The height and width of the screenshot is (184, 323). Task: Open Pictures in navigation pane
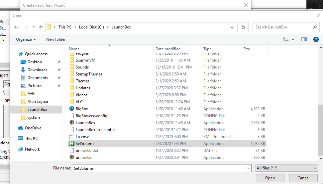click(35, 85)
